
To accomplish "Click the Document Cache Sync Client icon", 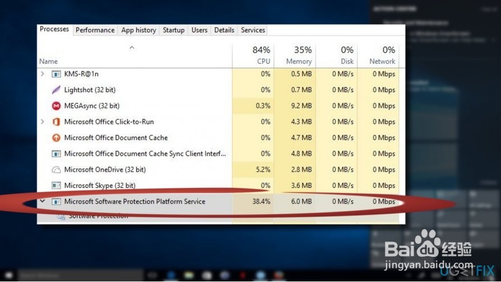I will tap(56, 154).
